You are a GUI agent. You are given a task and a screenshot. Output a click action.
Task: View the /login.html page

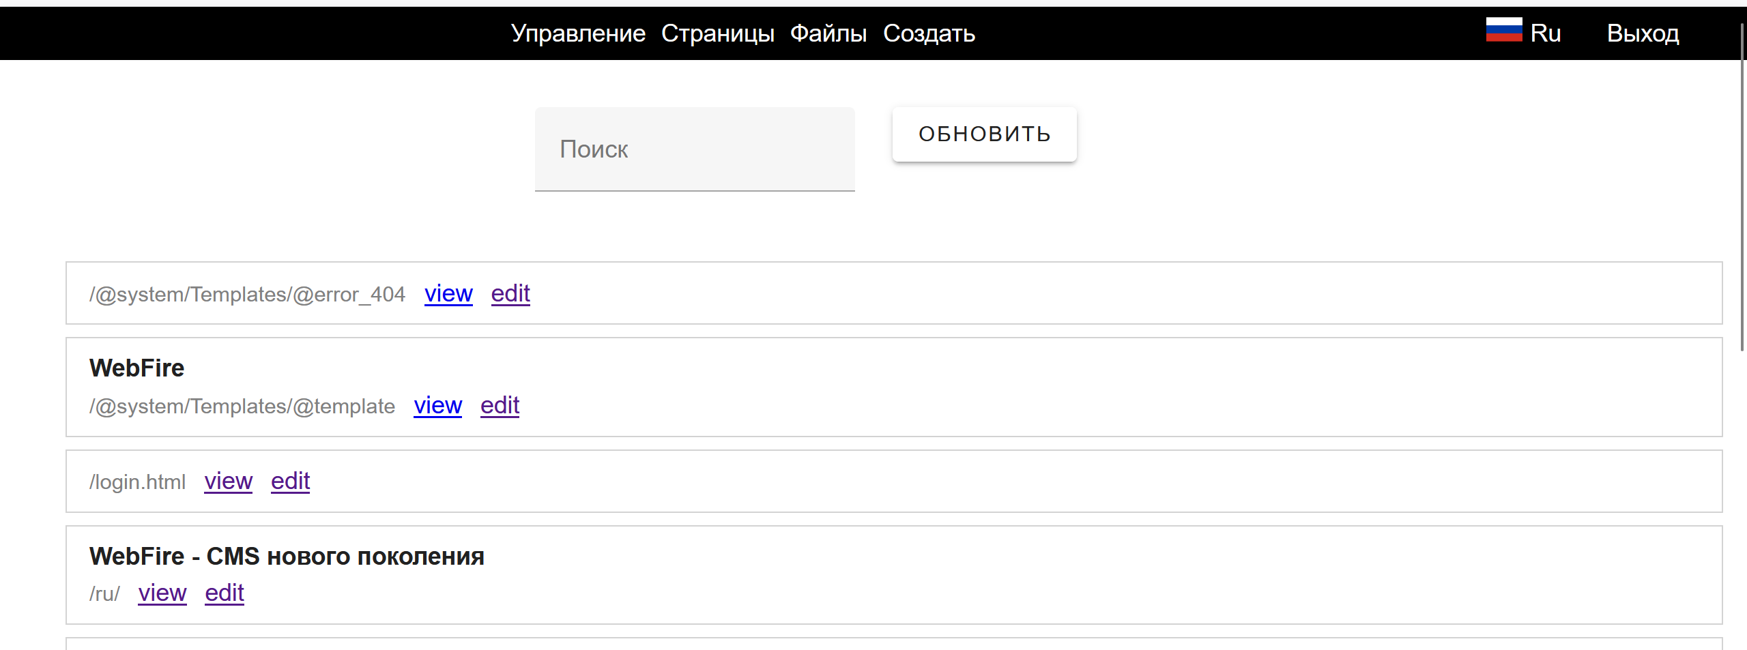(228, 482)
